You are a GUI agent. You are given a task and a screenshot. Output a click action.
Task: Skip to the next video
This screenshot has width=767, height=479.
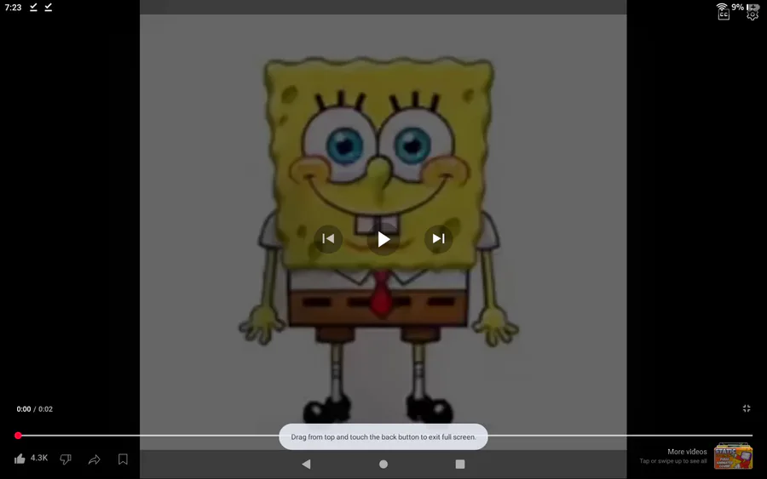pos(438,239)
